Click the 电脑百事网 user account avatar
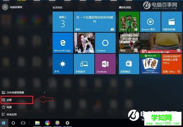 (5, 7)
